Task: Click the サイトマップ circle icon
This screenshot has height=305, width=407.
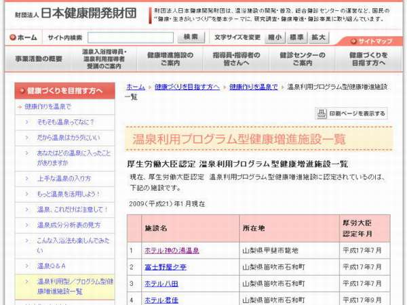Action: click(x=353, y=41)
